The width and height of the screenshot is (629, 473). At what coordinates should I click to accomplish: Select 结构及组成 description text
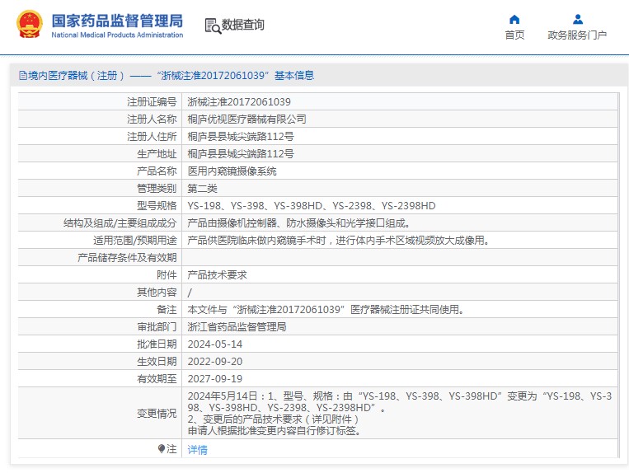coord(299,222)
